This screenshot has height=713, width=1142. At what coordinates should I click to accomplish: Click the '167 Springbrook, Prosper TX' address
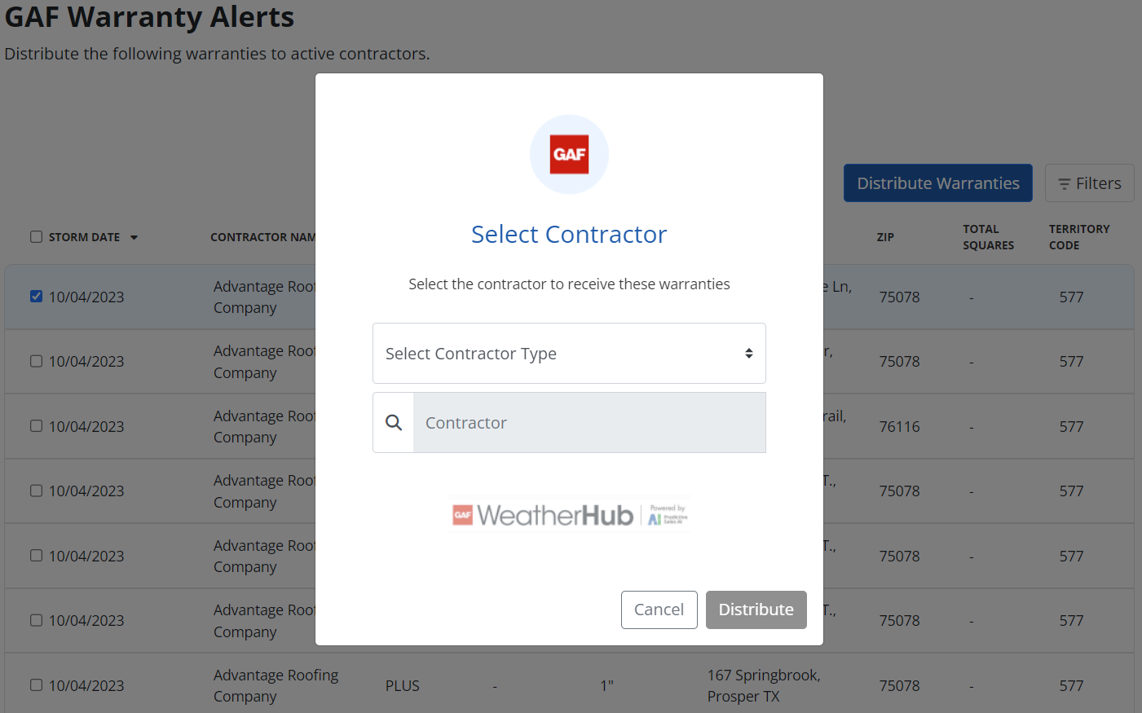[764, 685]
